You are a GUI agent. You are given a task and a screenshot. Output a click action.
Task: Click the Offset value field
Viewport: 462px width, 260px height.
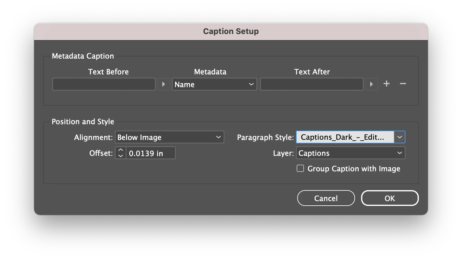coord(150,153)
